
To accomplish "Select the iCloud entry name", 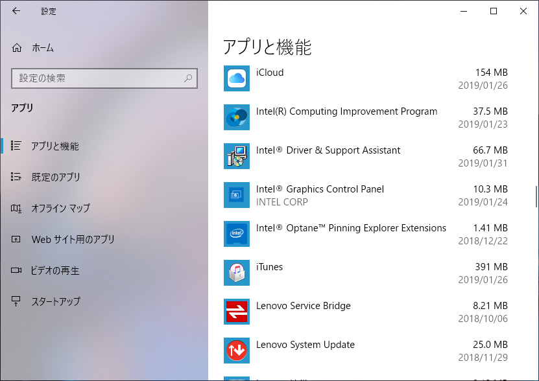I will click(x=270, y=73).
